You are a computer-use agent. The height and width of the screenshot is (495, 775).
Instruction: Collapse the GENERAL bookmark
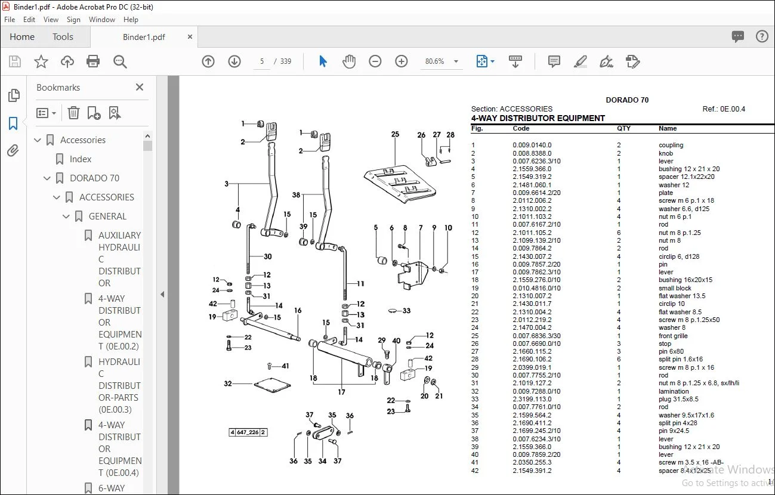click(x=67, y=216)
